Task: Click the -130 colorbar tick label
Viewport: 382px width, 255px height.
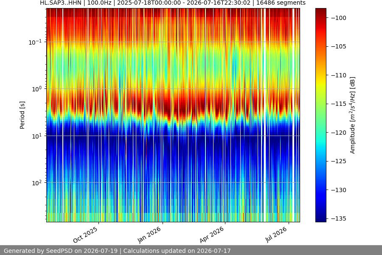Action: [339, 190]
